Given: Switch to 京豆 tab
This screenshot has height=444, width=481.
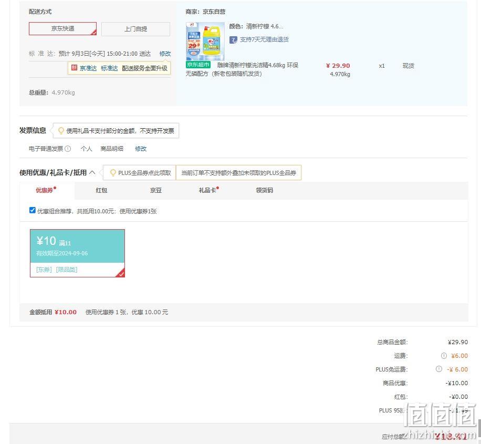Looking at the screenshot, I should 156,190.
